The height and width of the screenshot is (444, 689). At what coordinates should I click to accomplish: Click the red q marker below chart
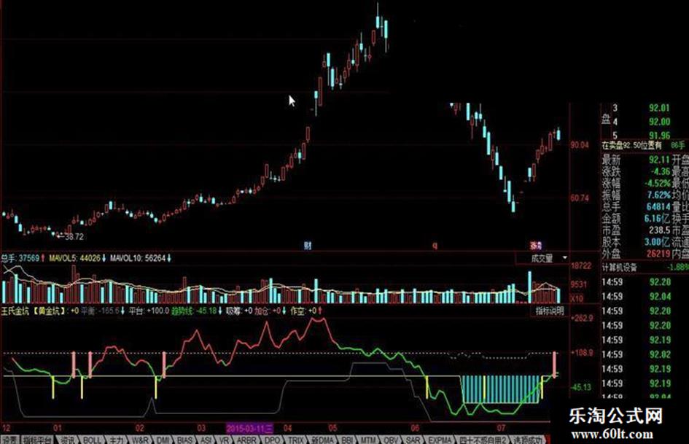(x=435, y=245)
